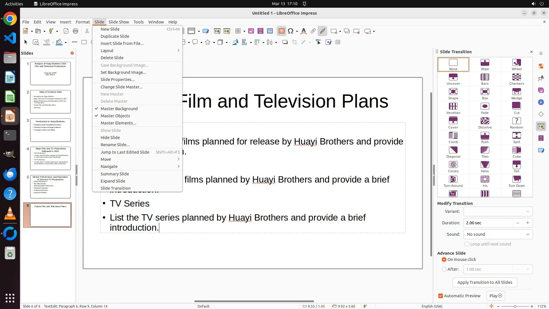Viewport: 549px width, 309px height.
Task: Select slide 3 thumbnail in panel
Action: (50, 130)
